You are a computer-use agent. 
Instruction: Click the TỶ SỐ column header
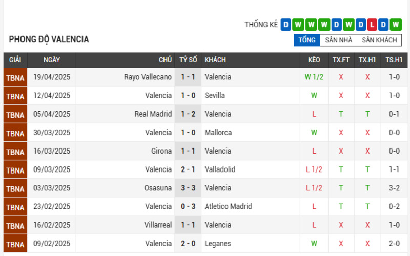(x=188, y=60)
